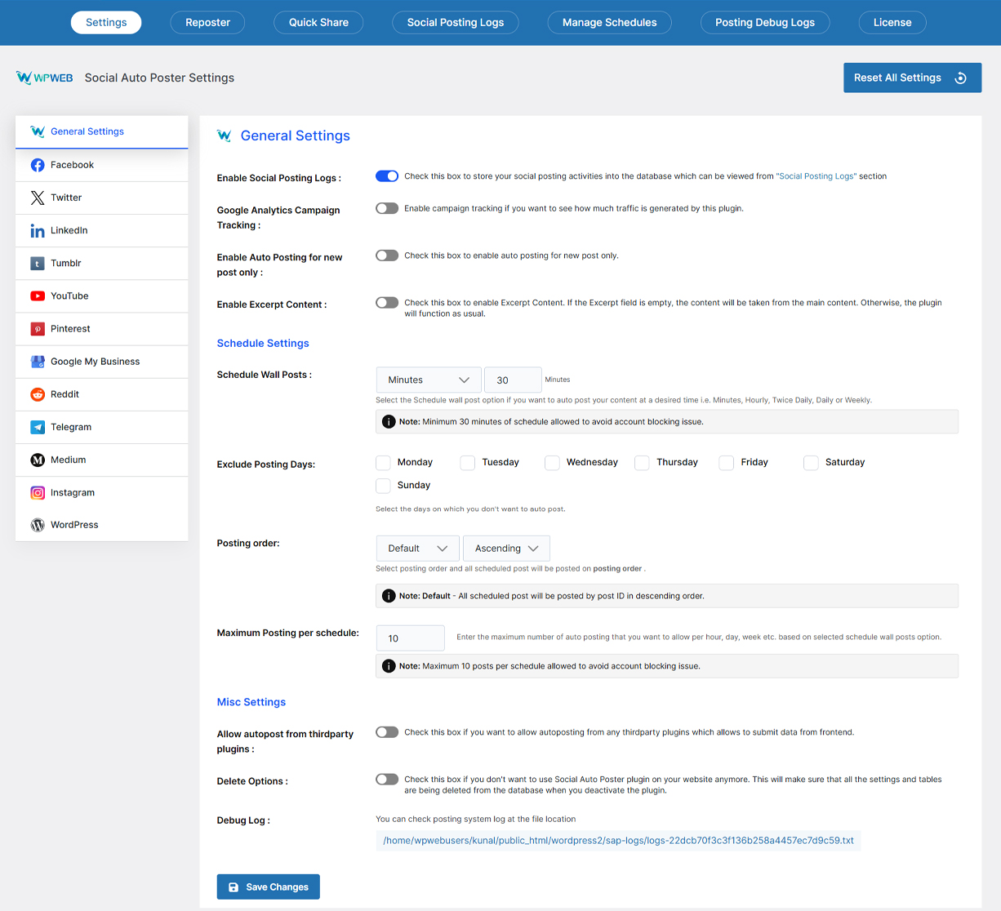Click the Maximum Posting per schedule field
Screen dimensions: 1001x911
[x=411, y=638]
